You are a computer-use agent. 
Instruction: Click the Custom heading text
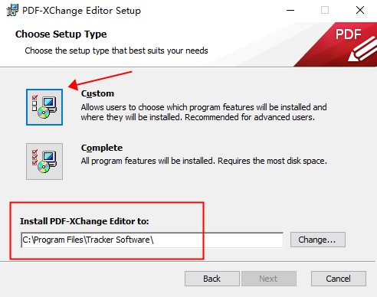click(x=97, y=93)
